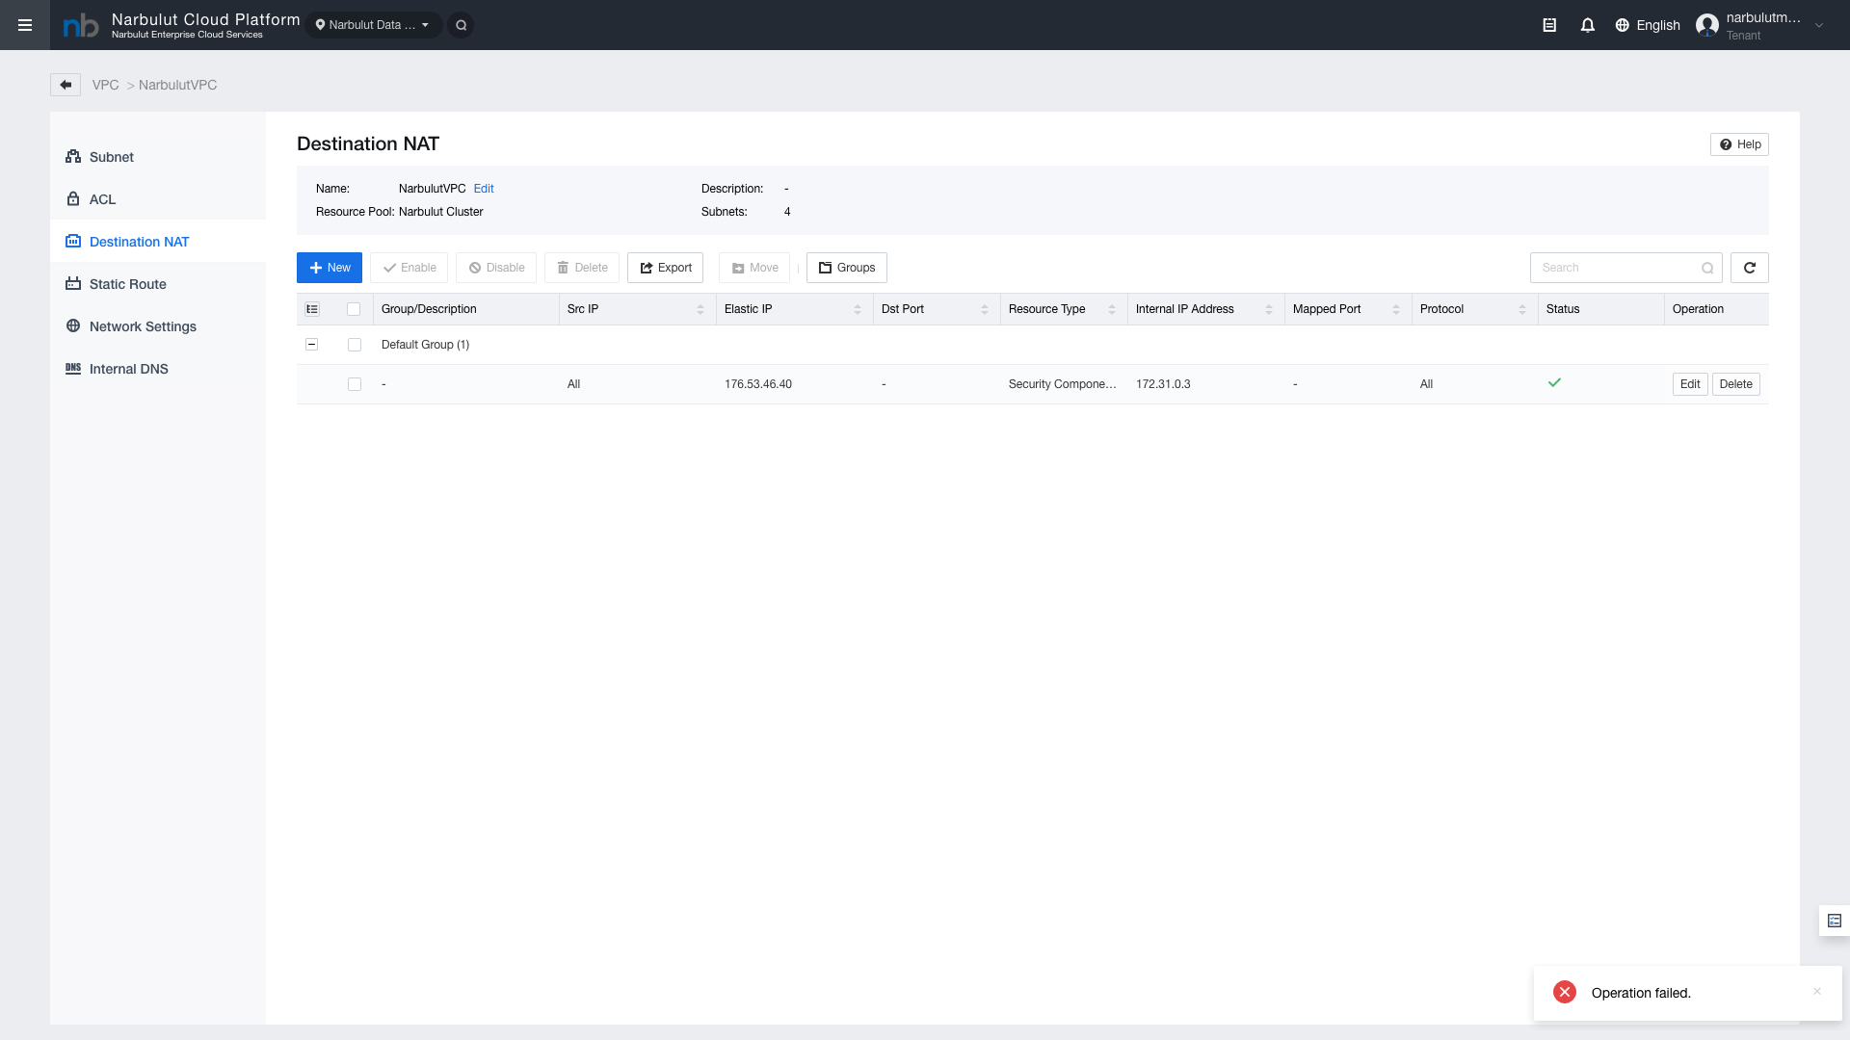Screen dimensions: 1850x1040
Task: Click the Security Compone... resource type cell
Action: 1063,384
